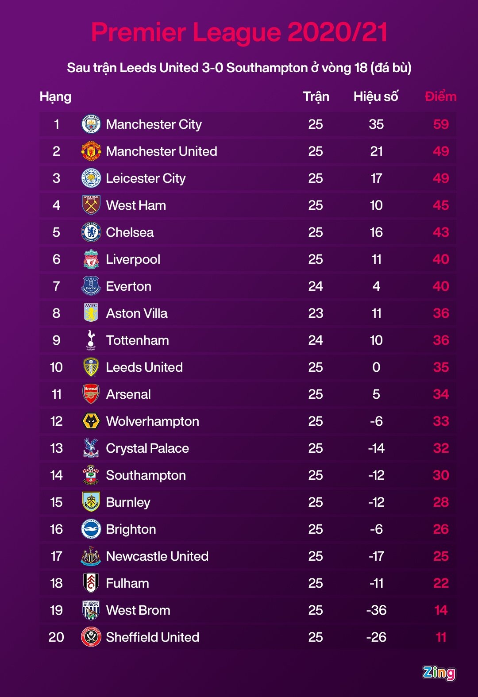Click the Premier League 2020/21 title
The height and width of the screenshot is (697, 478).
[239, 32]
